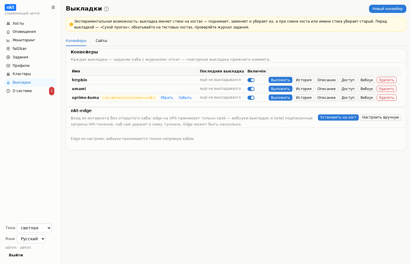The width and height of the screenshot is (411, 264).
Task: Delete the uptime-kuma pipeline
Action: [386, 98]
